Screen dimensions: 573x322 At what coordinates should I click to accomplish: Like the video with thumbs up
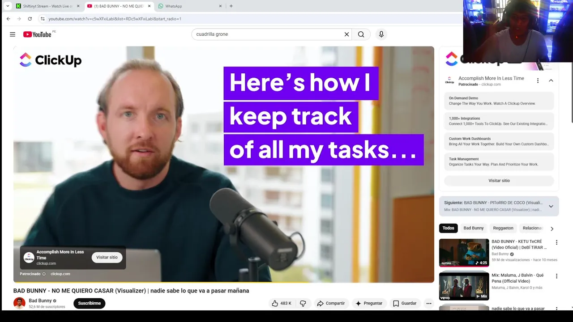[x=281, y=303]
